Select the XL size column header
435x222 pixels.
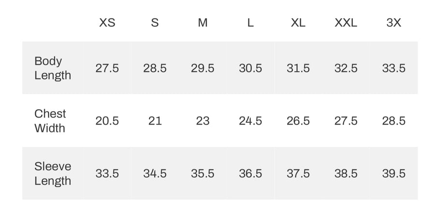coord(298,23)
